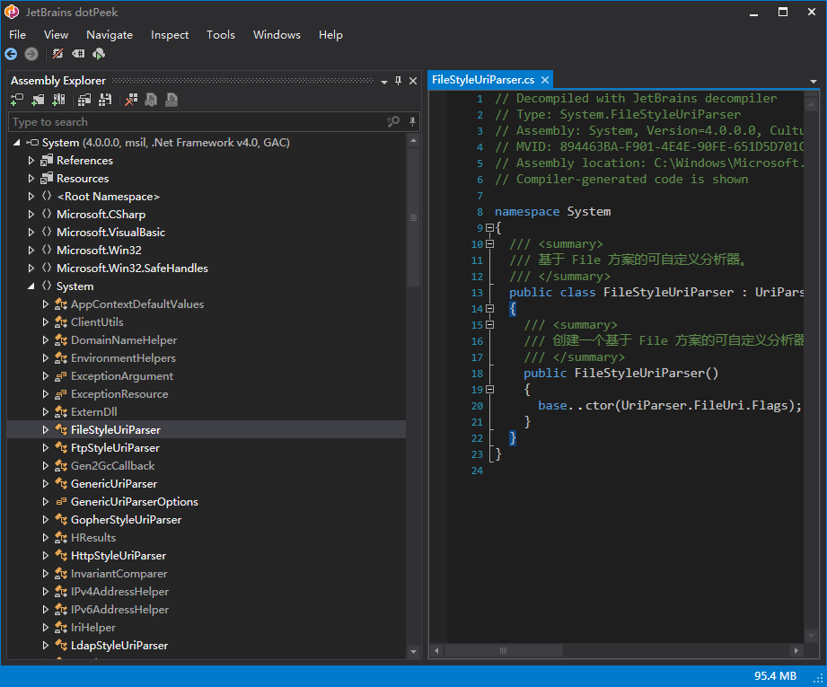Click the add-assembly icon in Assembly Explorer toolbar
The height and width of the screenshot is (687, 827).
(x=17, y=99)
